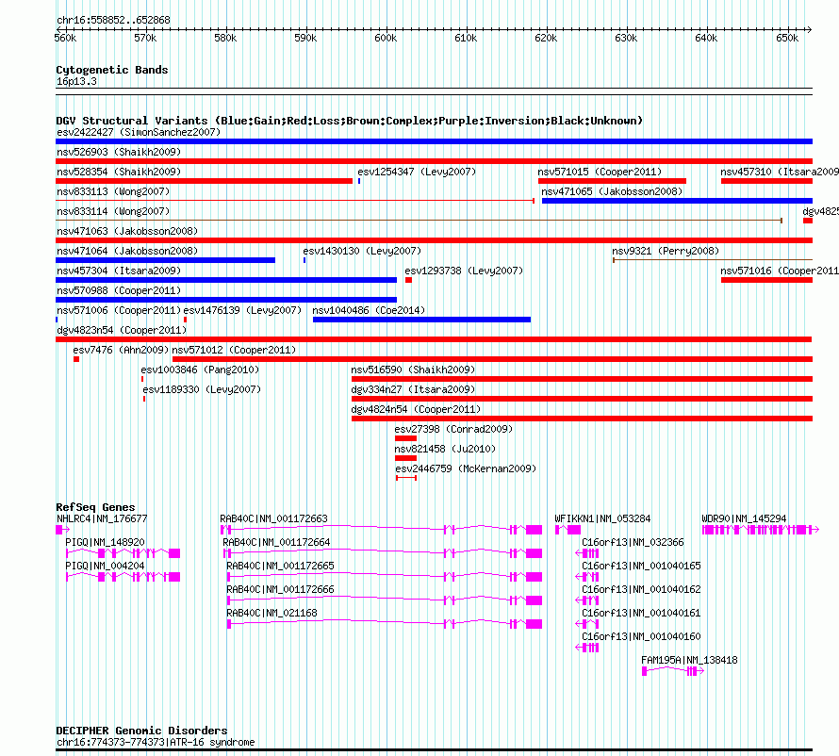Select the PIGQ|NM_148920 transcript

click(123, 553)
